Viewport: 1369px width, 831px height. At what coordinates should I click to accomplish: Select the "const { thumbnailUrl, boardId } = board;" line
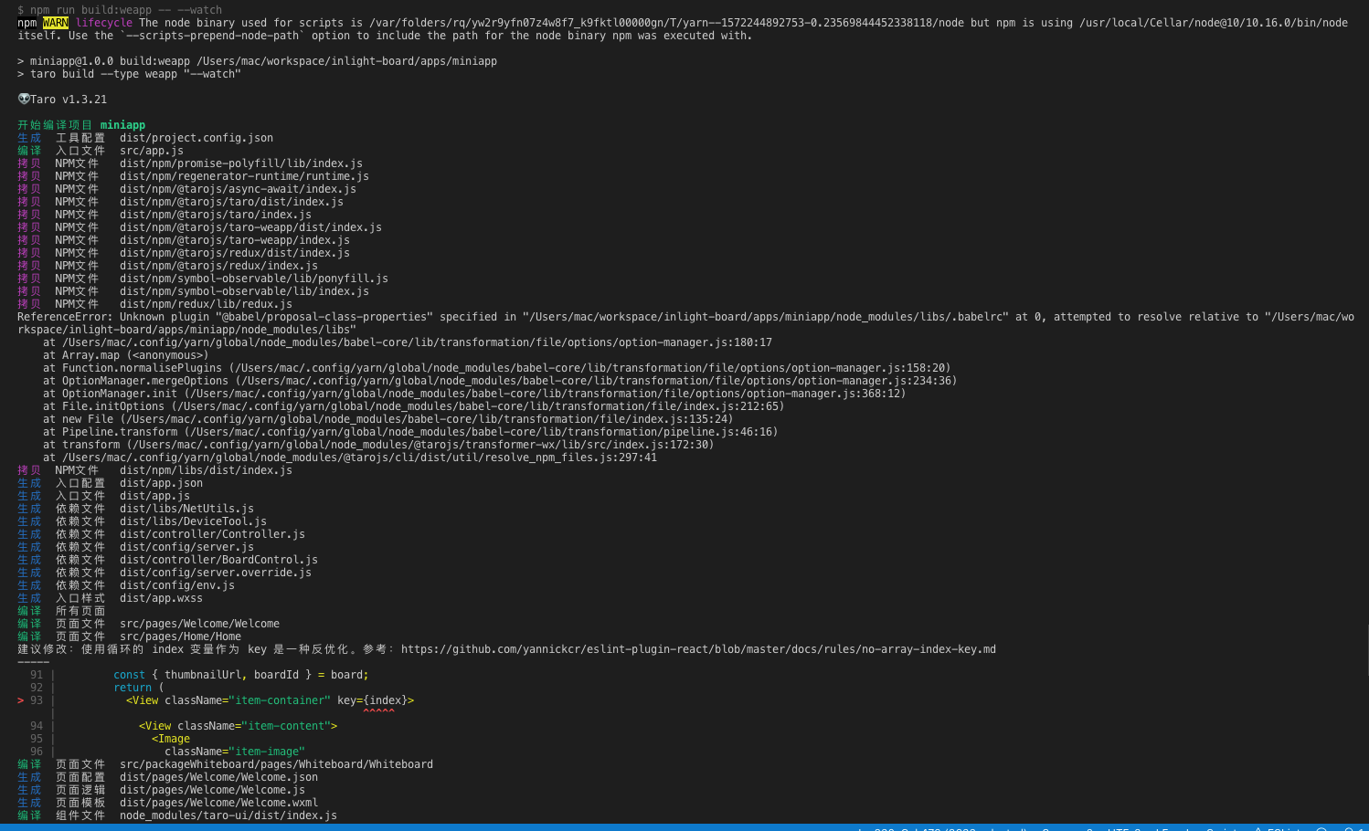pos(241,675)
